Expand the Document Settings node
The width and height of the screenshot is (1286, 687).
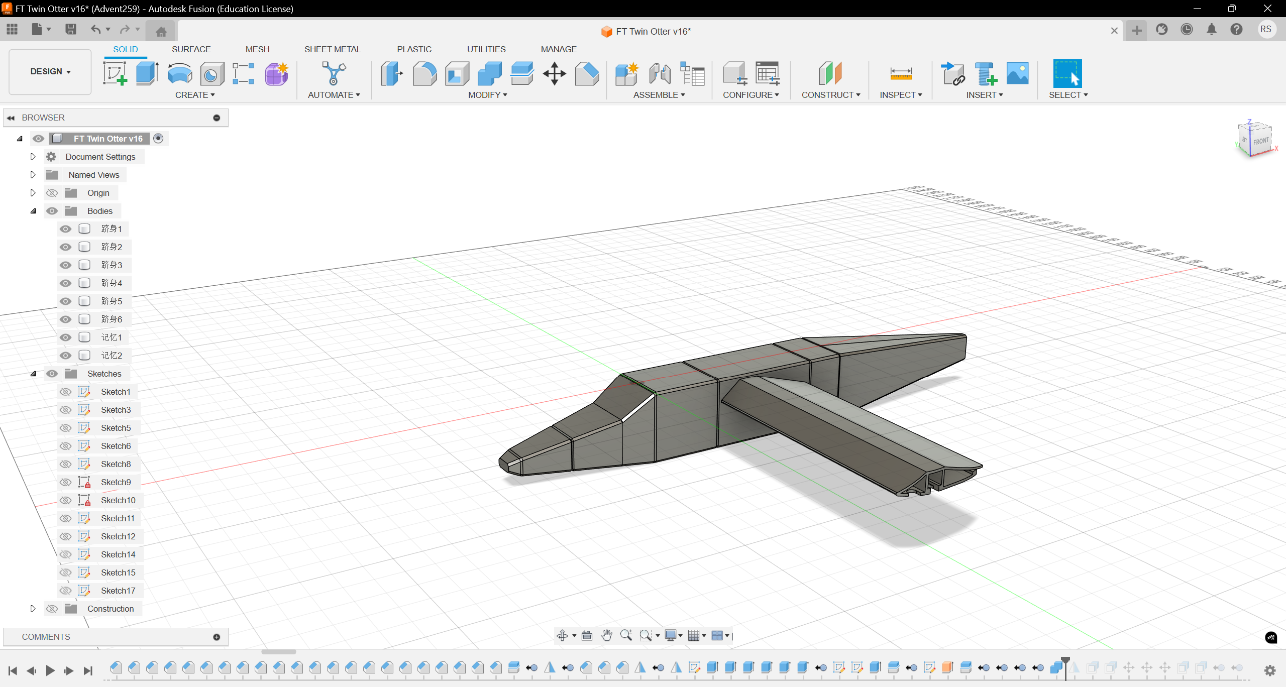point(33,157)
